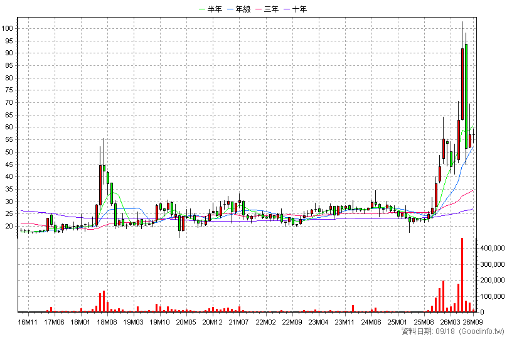
Task: Click the 19M03 date label
Action: coord(134,322)
